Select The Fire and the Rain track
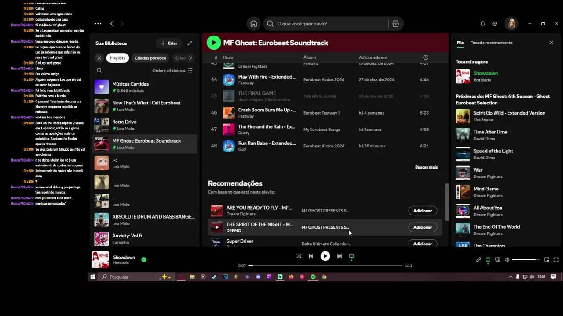This screenshot has width=563, height=316. tap(325, 129)
